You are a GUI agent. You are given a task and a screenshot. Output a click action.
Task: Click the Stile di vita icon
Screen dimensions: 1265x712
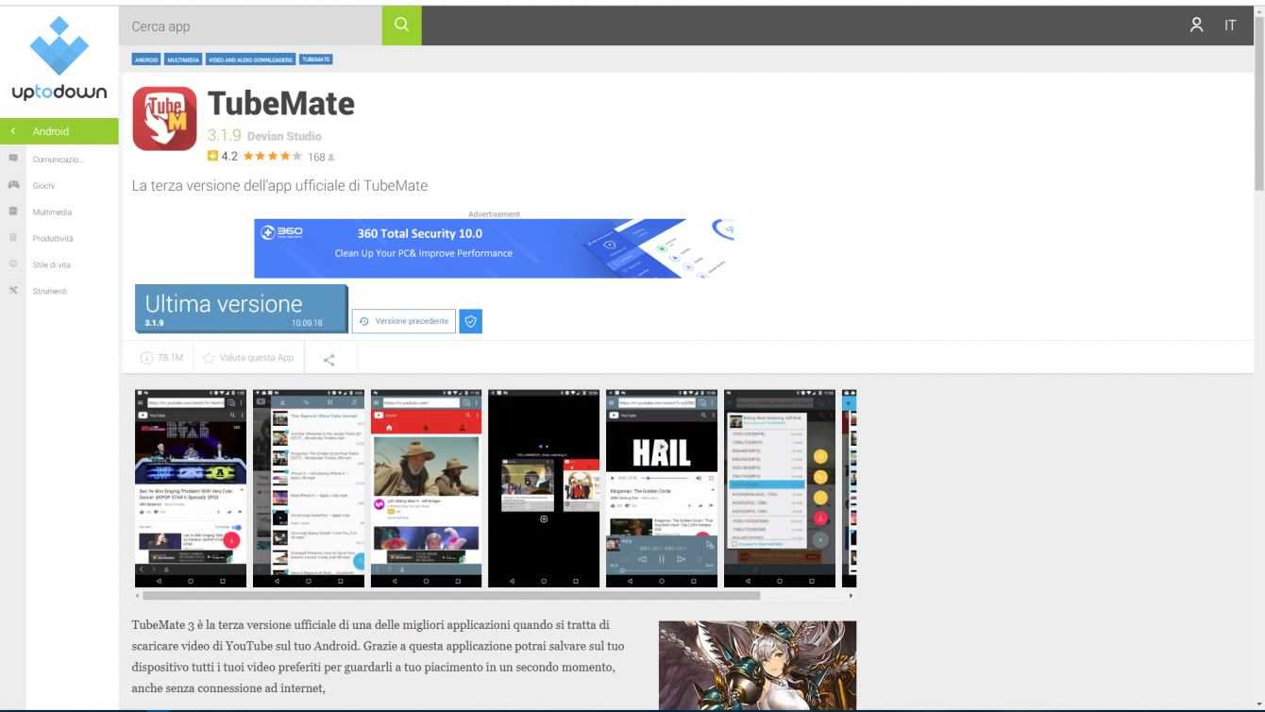pos(13,264)
